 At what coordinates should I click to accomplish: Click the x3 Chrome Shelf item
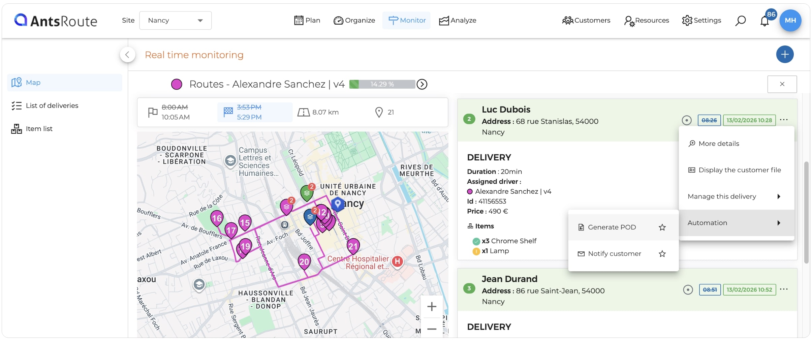pyautogui.click(x=504, y=241)
